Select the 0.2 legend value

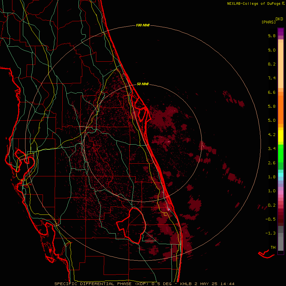[272, 205]
